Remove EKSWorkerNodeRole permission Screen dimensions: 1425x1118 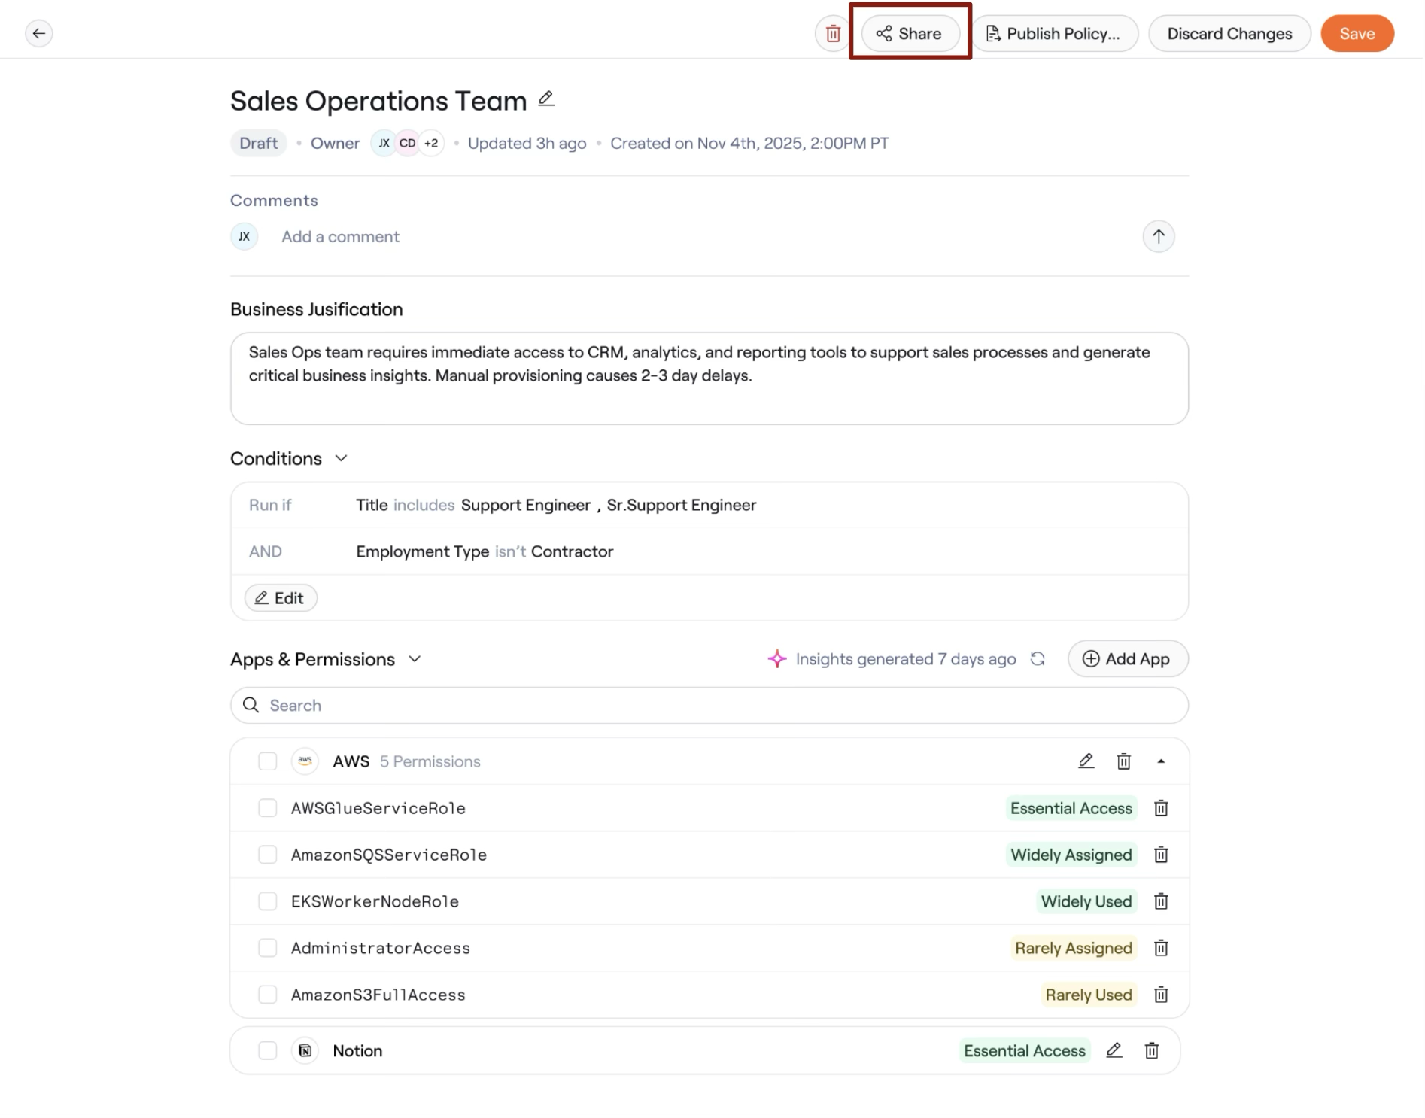(x=1161, y=901)
